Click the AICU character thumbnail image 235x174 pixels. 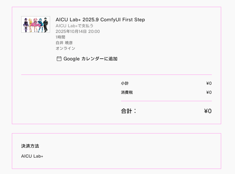36,24
